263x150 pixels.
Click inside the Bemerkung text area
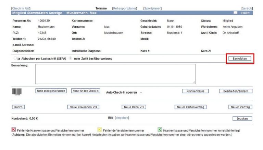point(115,74)
